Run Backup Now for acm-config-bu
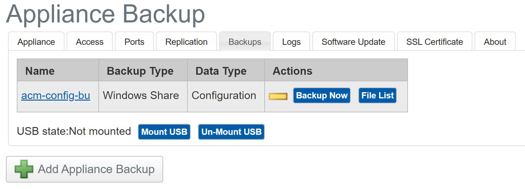 coord(322,95)
